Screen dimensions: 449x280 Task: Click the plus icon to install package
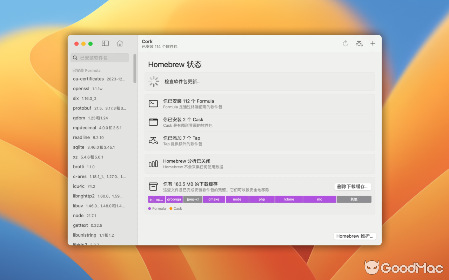373,43
